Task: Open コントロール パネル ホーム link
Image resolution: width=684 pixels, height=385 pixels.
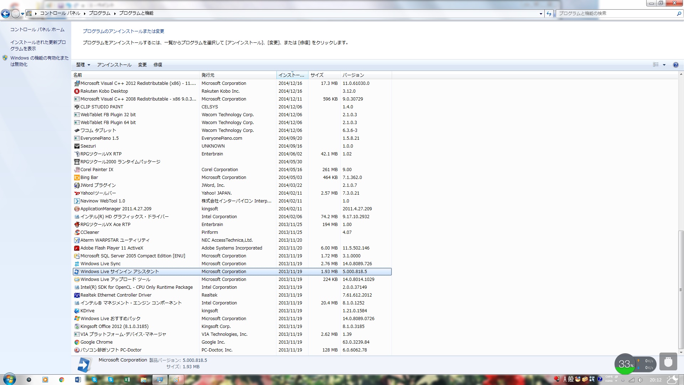Action: point(37,30)
